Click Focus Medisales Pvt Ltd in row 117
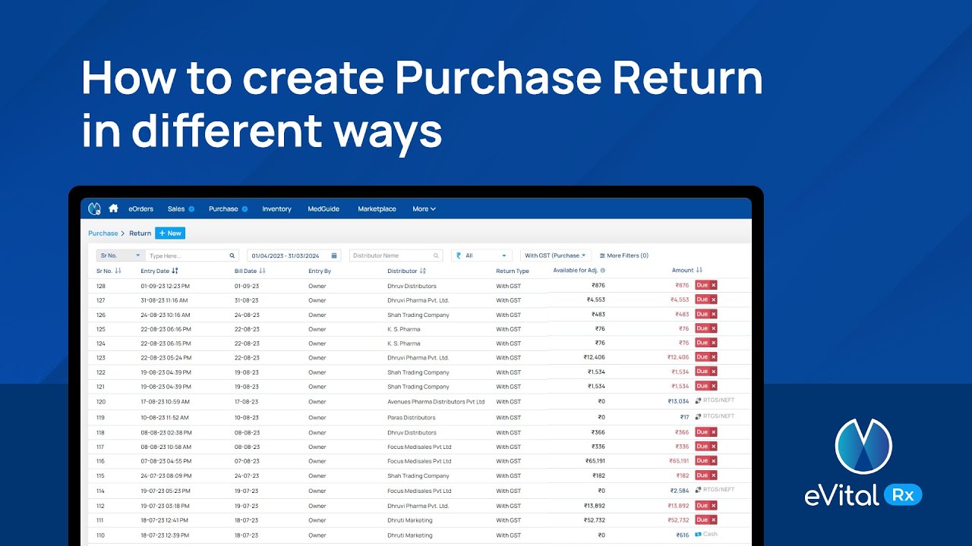 (419, 447)
